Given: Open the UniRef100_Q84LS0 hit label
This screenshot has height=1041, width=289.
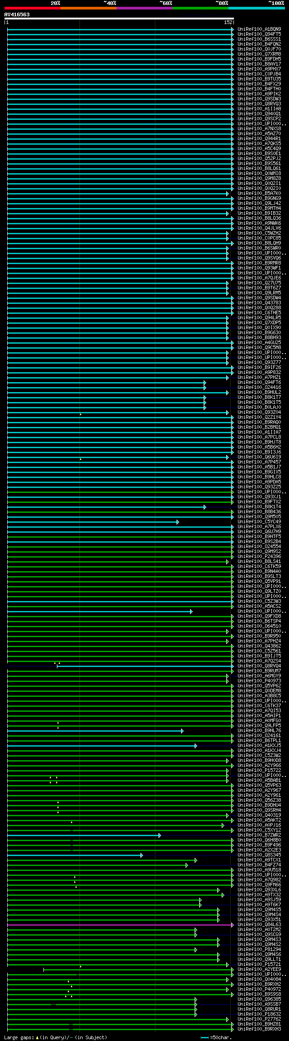Looking at the screenshot, I should (259, 925).
